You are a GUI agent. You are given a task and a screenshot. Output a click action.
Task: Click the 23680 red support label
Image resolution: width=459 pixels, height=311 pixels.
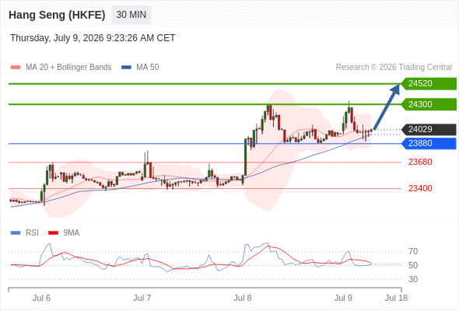pos(420,162)
